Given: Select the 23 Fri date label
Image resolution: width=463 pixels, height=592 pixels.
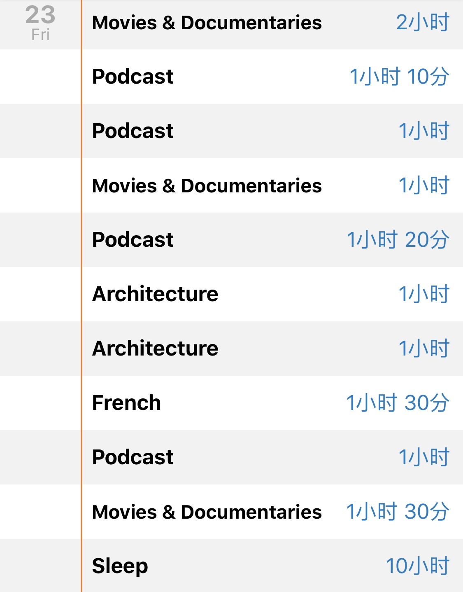Looking at the screenshot, I should [x=40, y=23].
